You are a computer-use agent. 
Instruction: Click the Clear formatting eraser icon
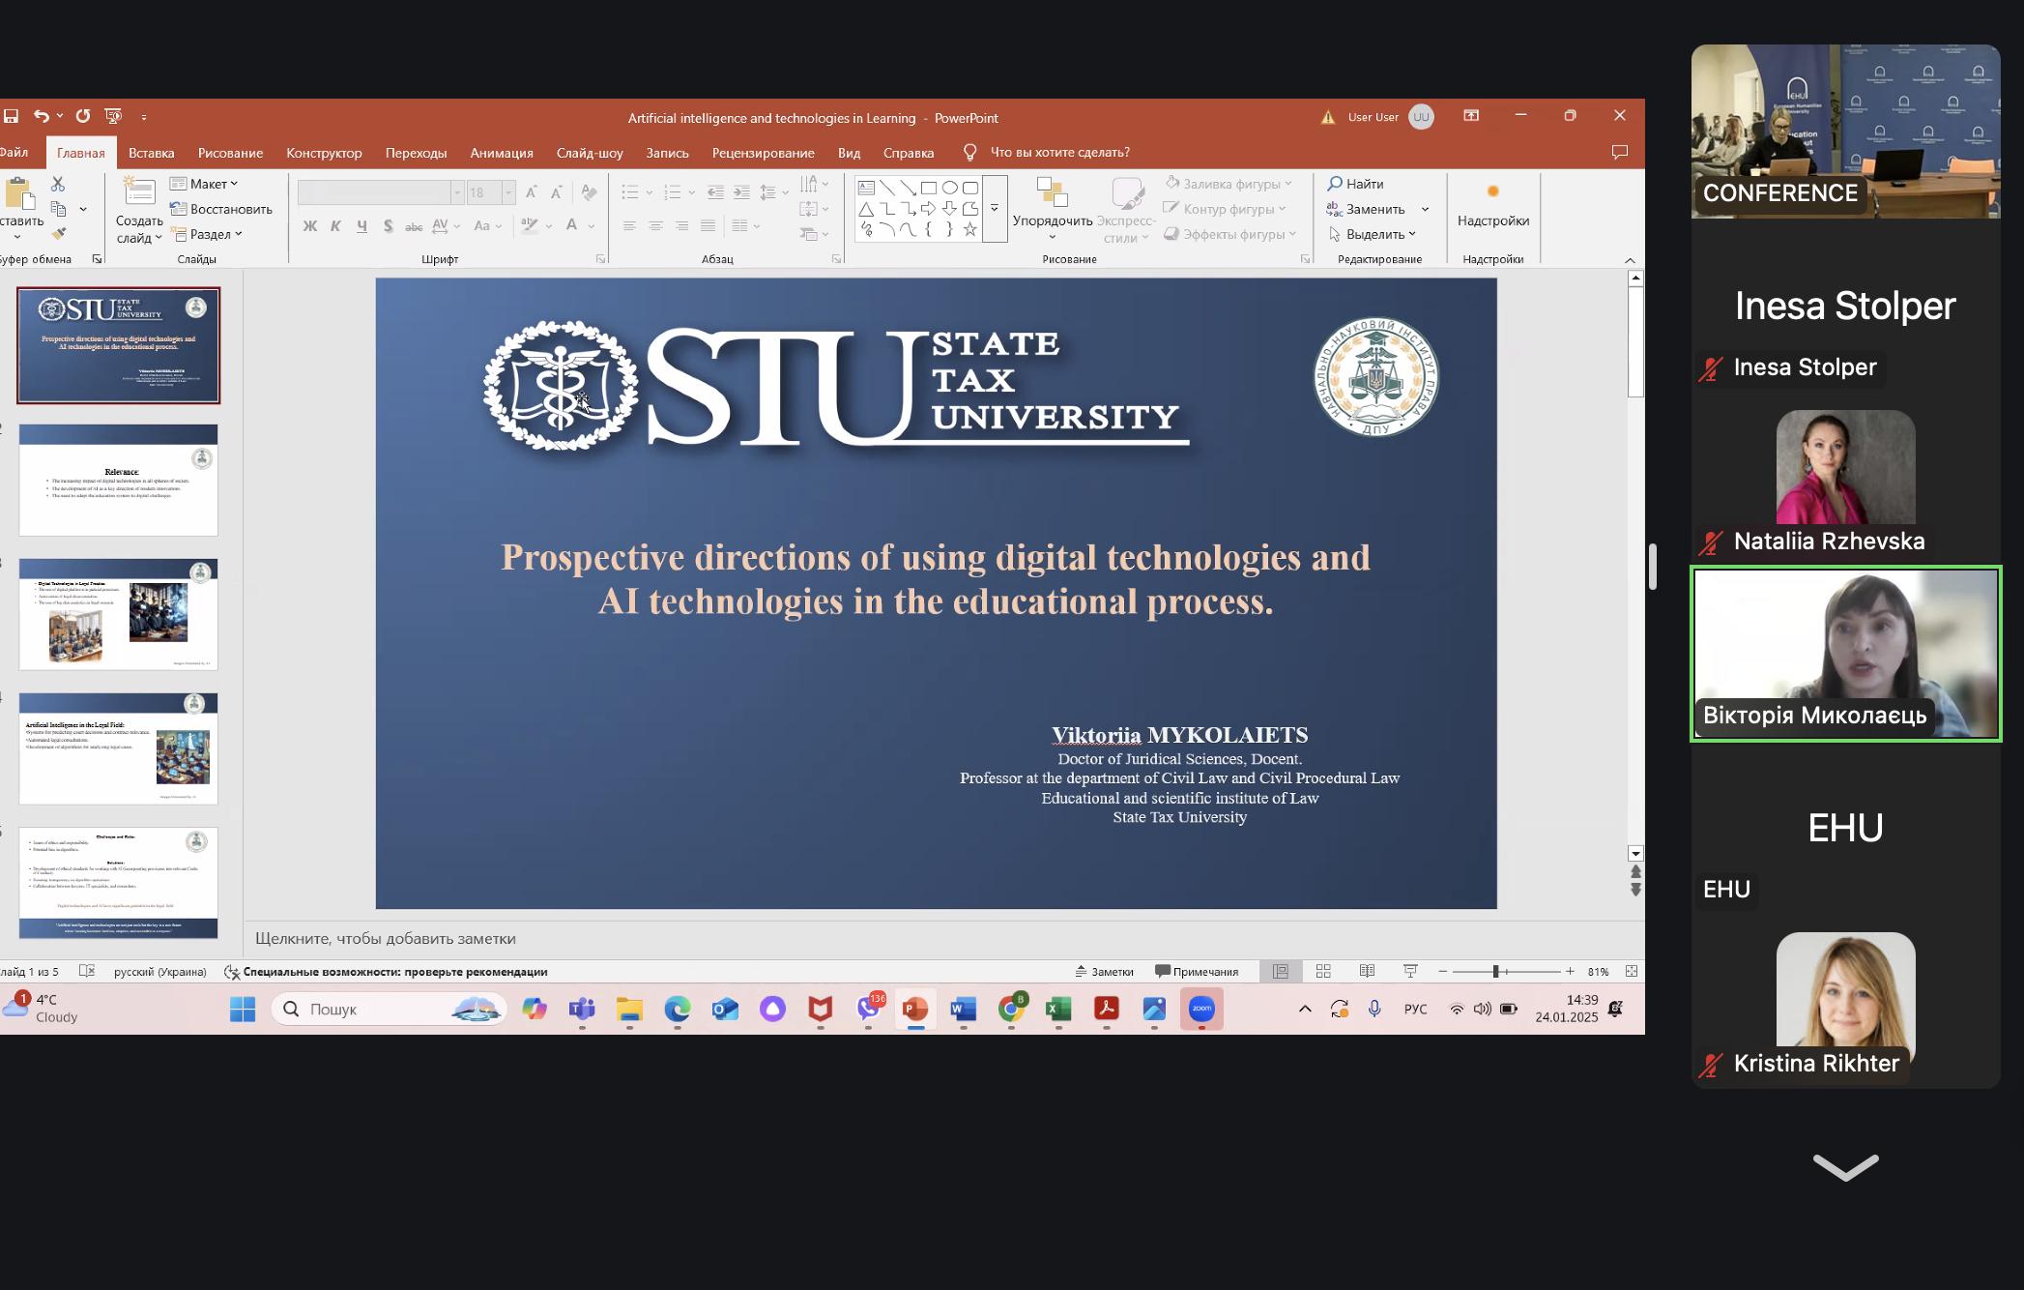pos(589,192)
